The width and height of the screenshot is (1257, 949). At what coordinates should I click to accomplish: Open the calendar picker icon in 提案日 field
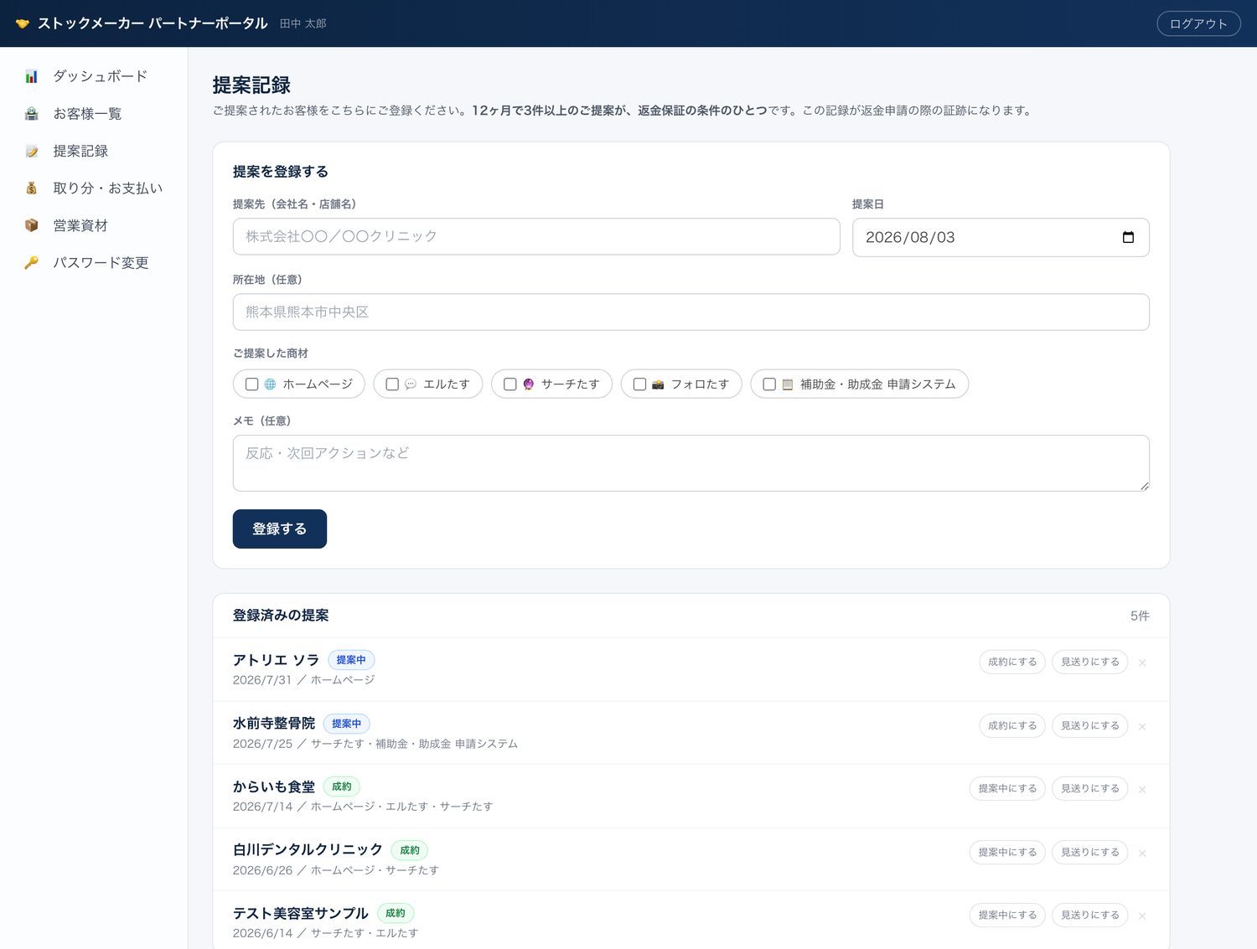click(1128, 237)
